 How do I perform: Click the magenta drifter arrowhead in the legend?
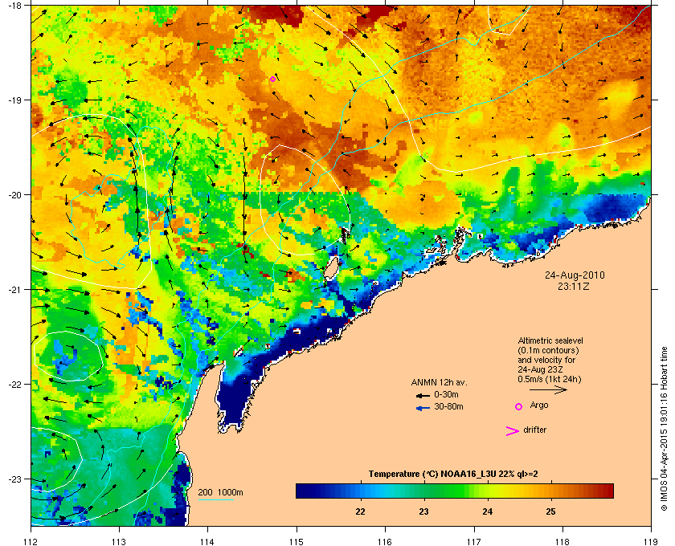513,431
